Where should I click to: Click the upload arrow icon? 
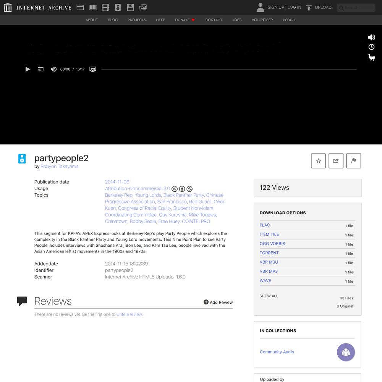coord(309,8)
